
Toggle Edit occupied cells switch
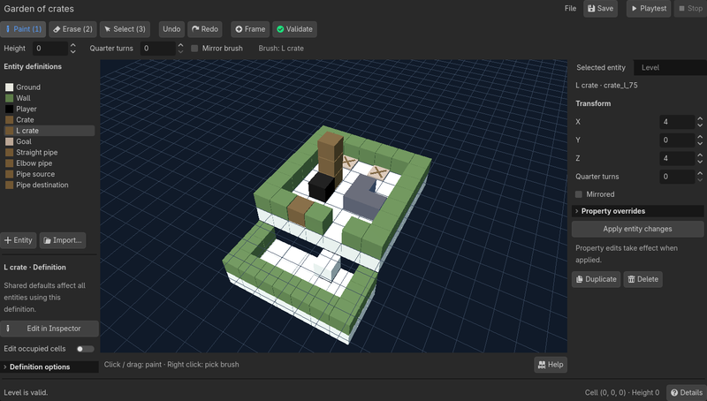(x=85, y=349)
